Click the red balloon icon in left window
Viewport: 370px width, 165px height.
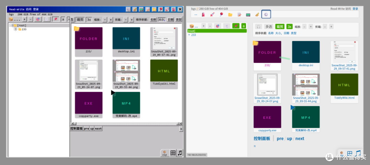click(x=161, y=10)
